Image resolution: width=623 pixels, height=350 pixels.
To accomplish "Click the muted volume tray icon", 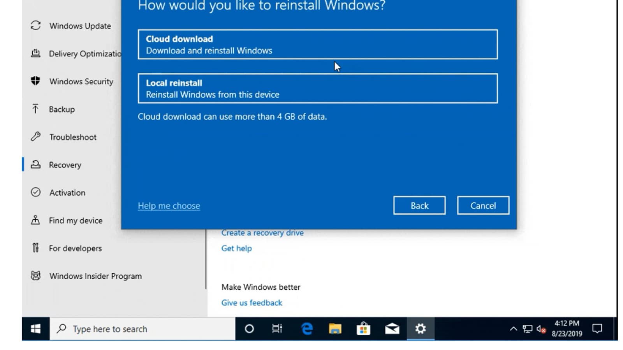I will tap(541, 329).
